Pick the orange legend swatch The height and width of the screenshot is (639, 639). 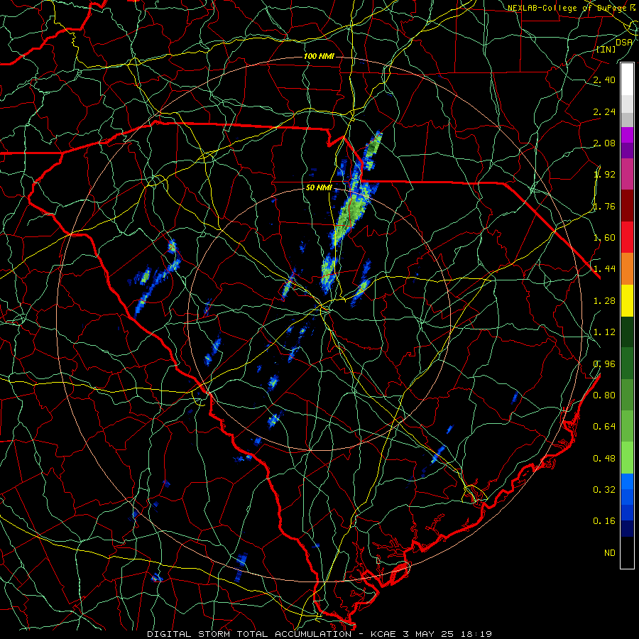tap(627, 268)
